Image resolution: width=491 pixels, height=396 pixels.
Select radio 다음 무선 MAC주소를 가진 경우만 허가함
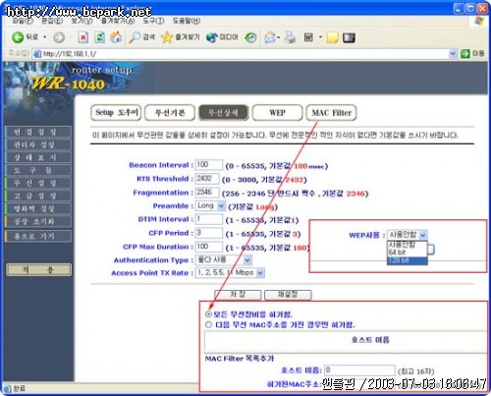click(208, 324)
